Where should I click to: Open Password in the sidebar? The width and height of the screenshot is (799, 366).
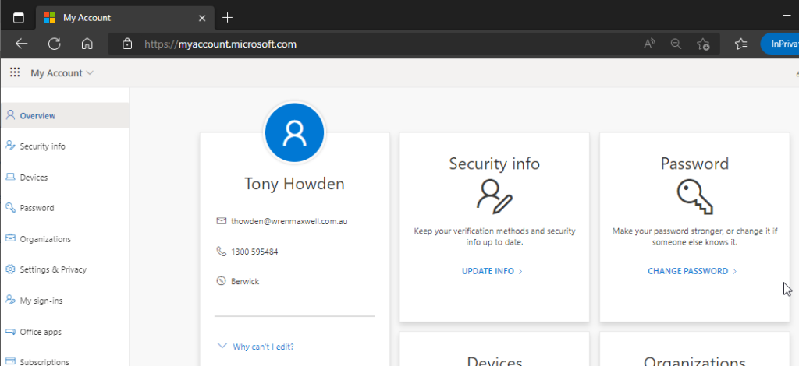pyautogui.click(x=66, y=208)
